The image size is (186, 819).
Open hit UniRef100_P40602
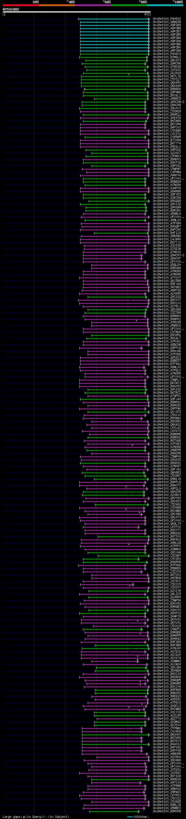tap(167, 19)
